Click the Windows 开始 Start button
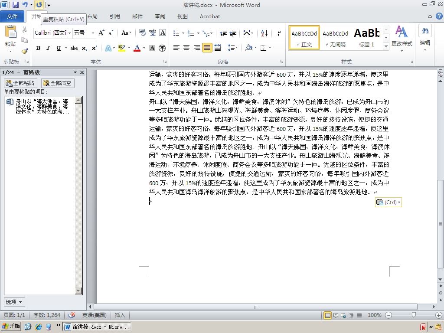Image resolution: width=444 pixels, height=333 pixels. (x=11, y=326)
